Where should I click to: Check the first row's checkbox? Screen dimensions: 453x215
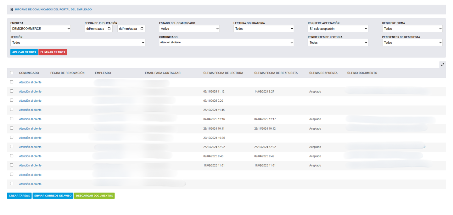pos(12,82)
